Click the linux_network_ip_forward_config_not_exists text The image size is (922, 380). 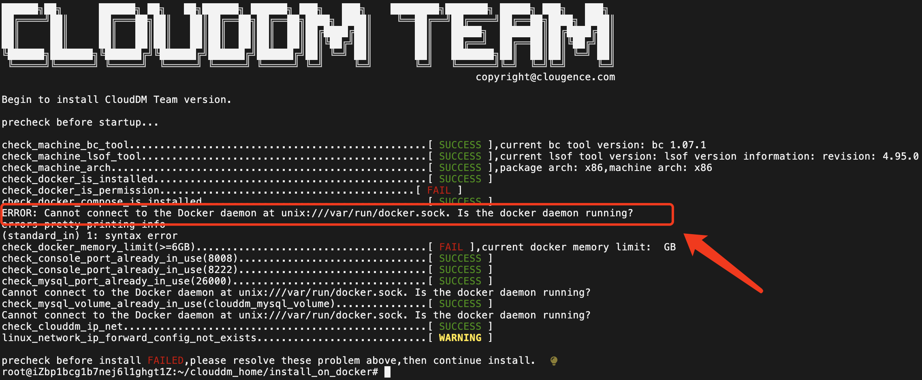point(129,337)
